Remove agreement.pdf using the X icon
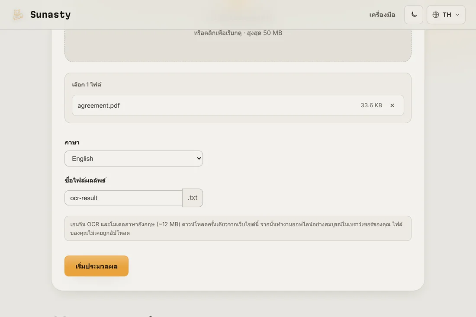This screenshot has height=317, width=476. click(x=392, y=105)
